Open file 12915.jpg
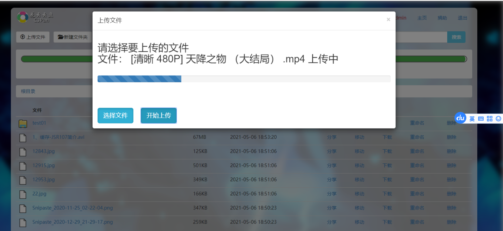 [43, 165]
